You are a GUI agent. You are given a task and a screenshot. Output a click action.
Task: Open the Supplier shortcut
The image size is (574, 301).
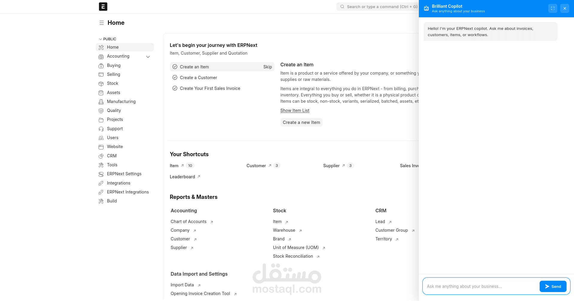pos(331,166)
